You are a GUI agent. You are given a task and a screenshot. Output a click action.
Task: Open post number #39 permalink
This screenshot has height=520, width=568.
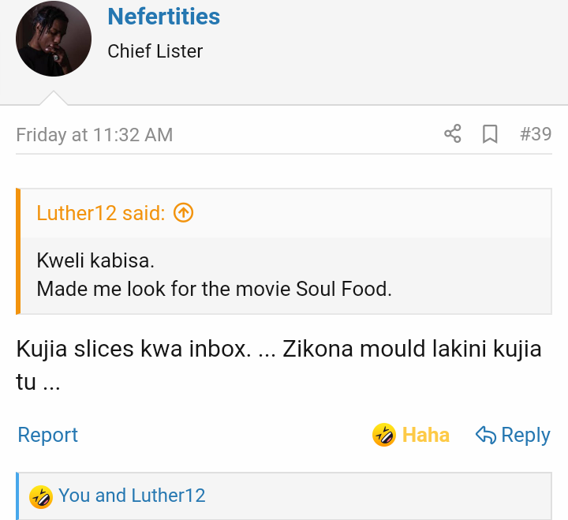point(536,134)
